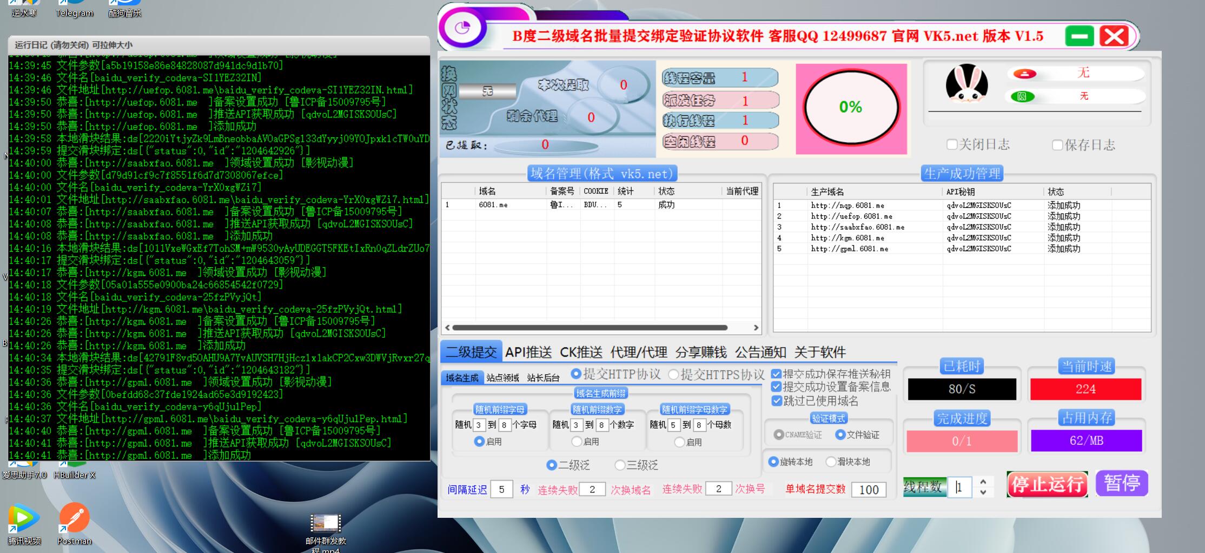Click the red hat status icon
Screen dimensions: 1205x553
(1024, 74)
